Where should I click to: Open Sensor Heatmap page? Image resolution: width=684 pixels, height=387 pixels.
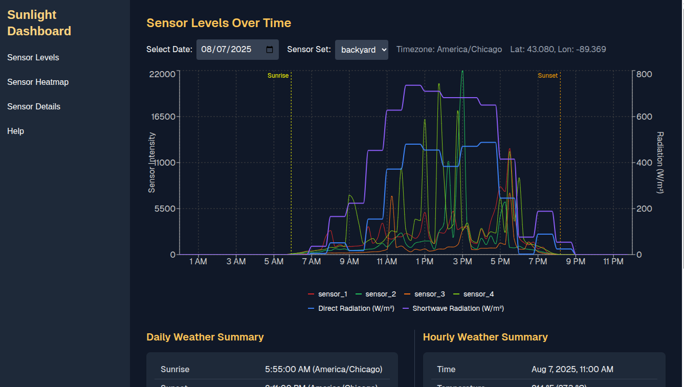[x=38, y=82]
